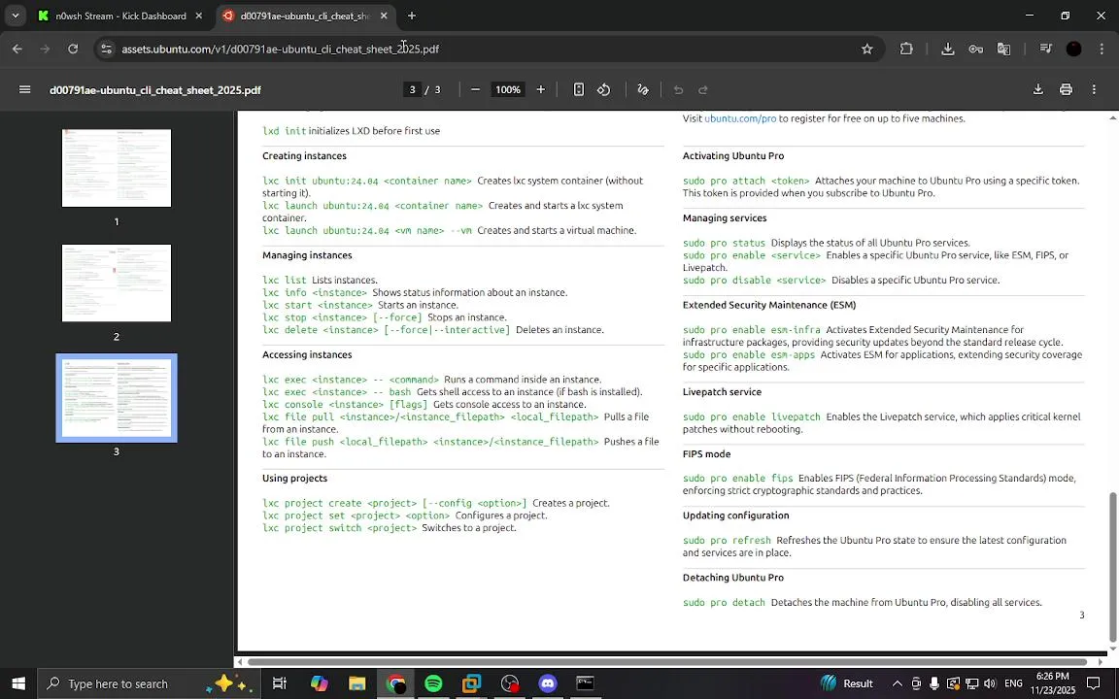Go back to the previous page
Image resolution: width=1119 pixels, height=699 pixels.
(17, 50)
